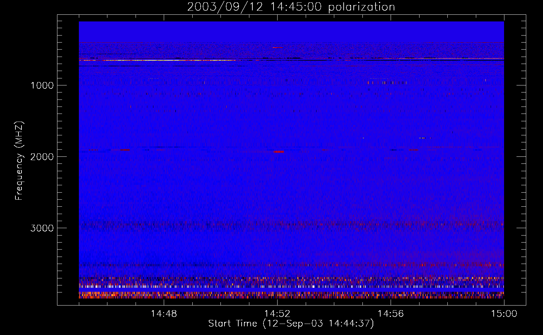Click the 14:56 time tick label
The image size is (543, 335).
391,314
